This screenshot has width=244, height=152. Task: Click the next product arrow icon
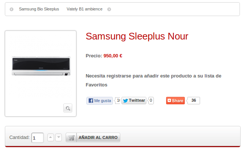point(109,9)
